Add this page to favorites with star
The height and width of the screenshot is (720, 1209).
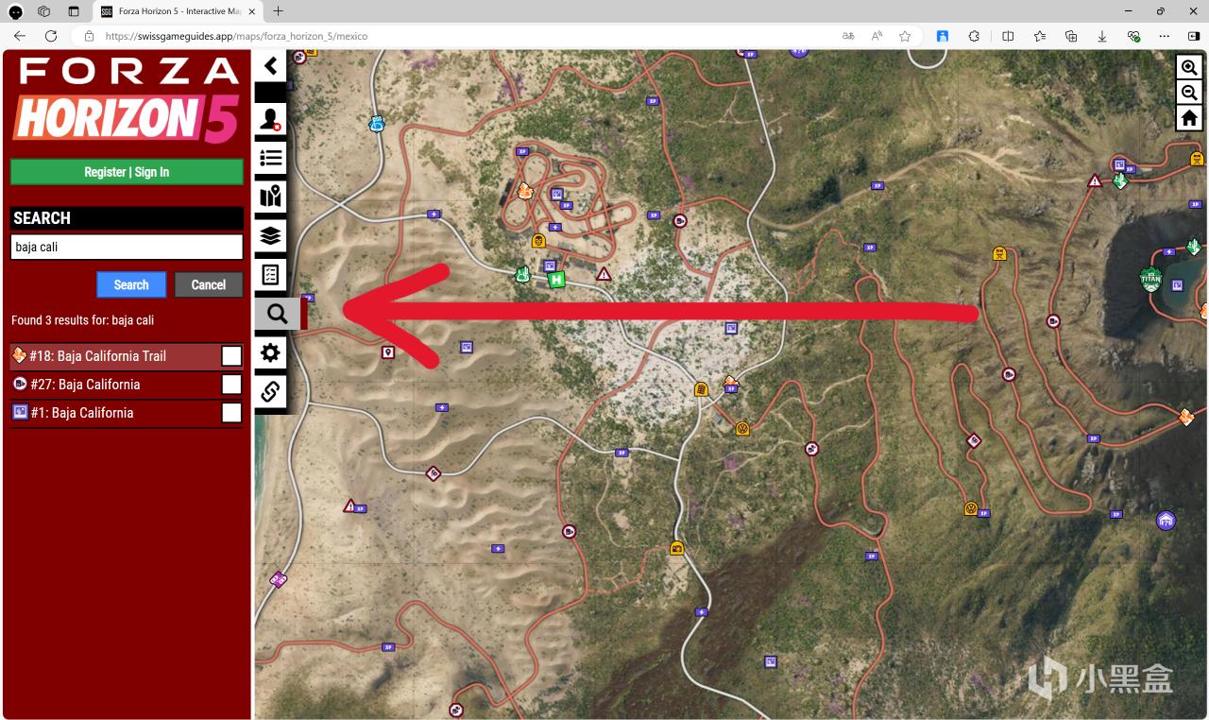[x=905, y=36]
